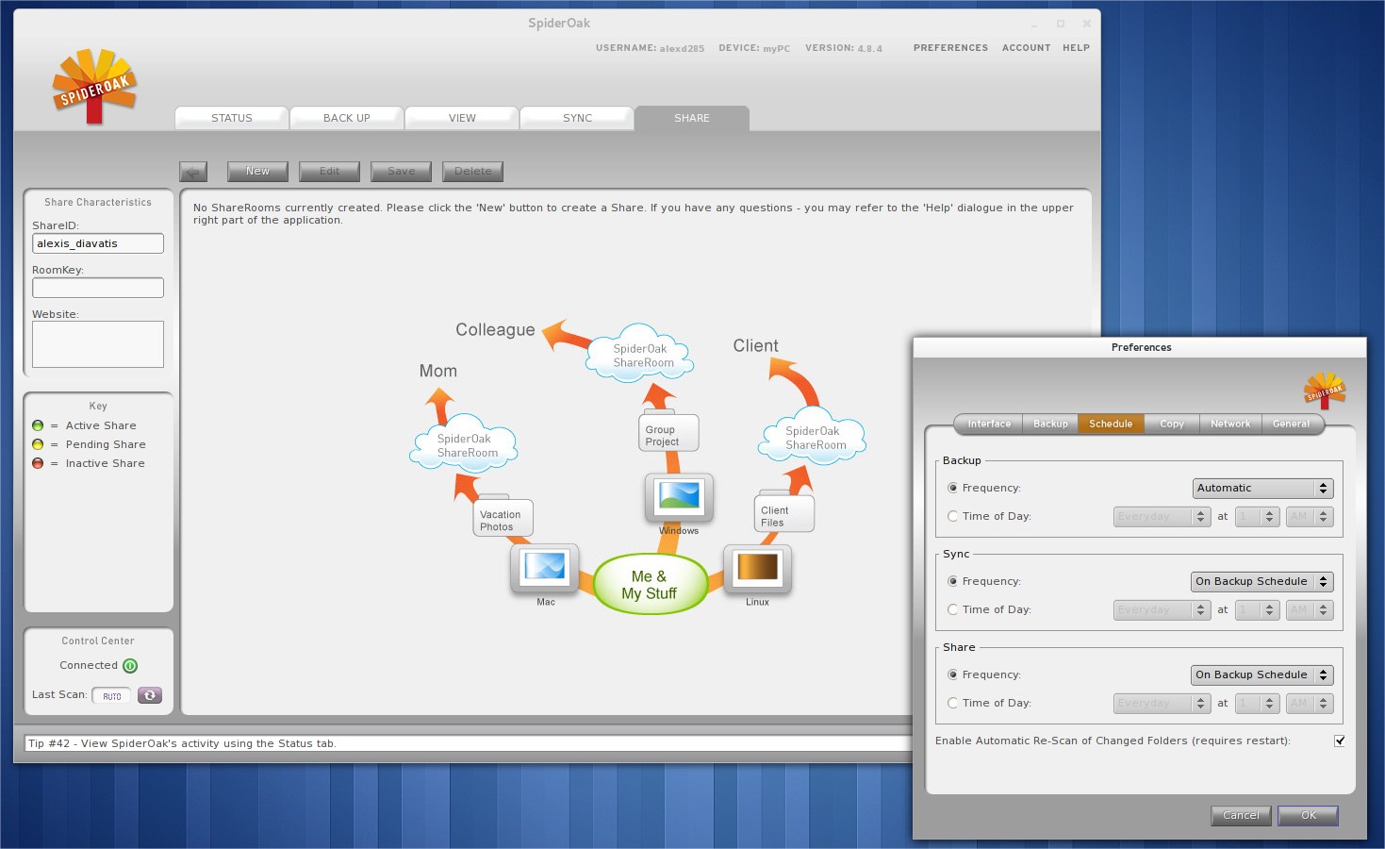Click the Edit share button
The image size is (1385, 849).
coord(329,171)
